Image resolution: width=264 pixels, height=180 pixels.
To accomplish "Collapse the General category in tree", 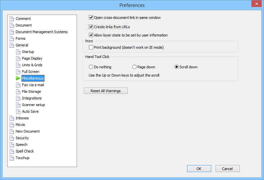I will pos(22,45).
